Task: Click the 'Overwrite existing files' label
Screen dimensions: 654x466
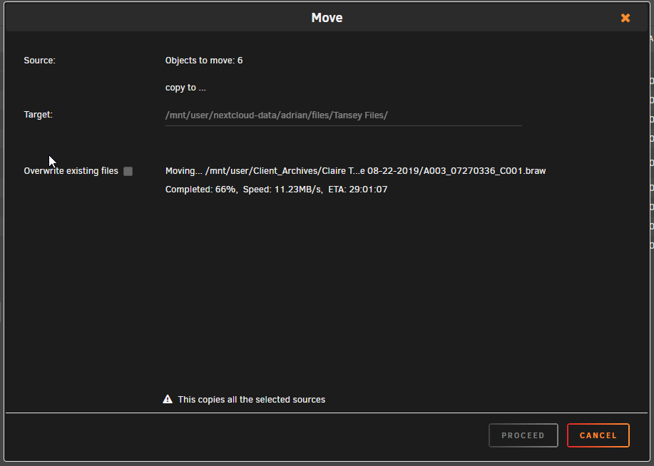Action: tap(71, 171)
